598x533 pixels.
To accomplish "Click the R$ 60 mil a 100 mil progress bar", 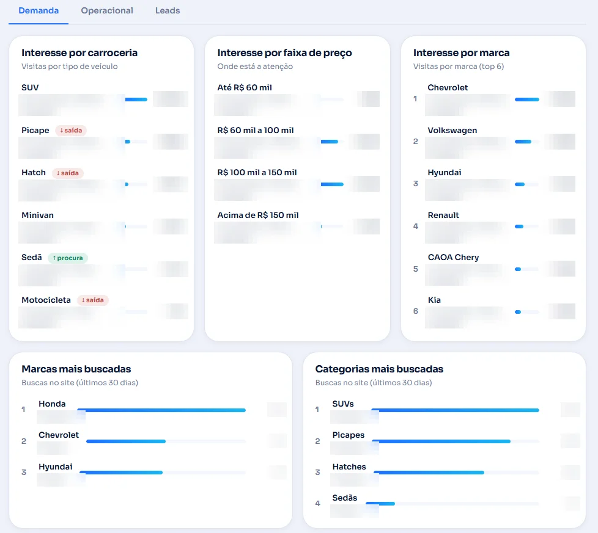I will click(x=332, y=142).
